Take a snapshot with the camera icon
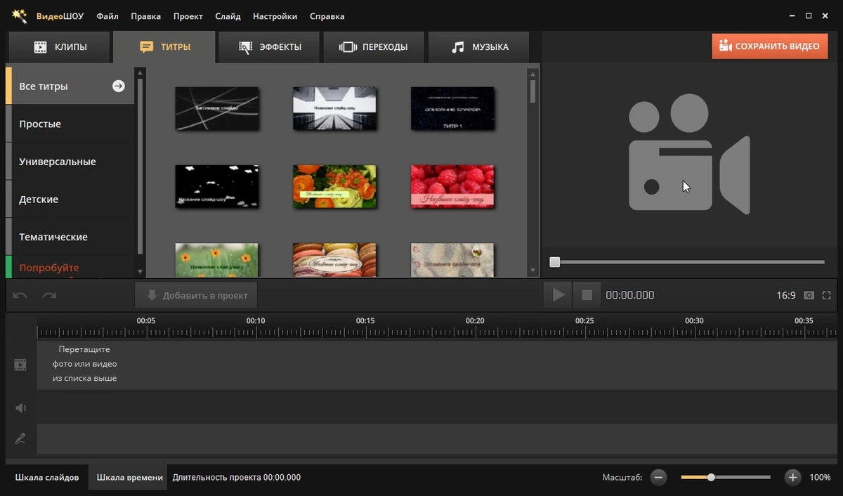 809,296
